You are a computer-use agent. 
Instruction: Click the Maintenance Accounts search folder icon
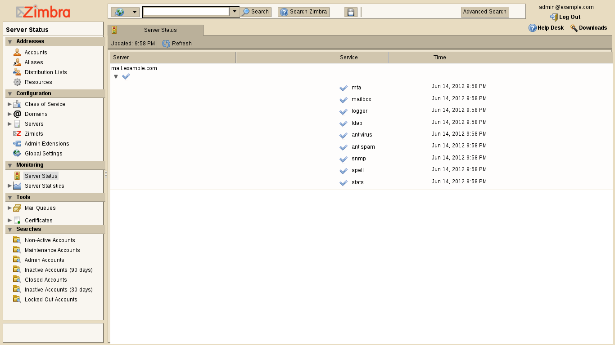pyautogui.click(x=17, y=250)
